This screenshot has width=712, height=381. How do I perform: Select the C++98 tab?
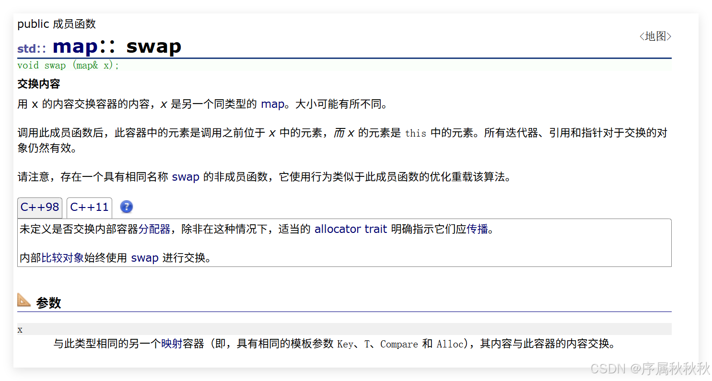pyautogui.click(x=39, y=207)
